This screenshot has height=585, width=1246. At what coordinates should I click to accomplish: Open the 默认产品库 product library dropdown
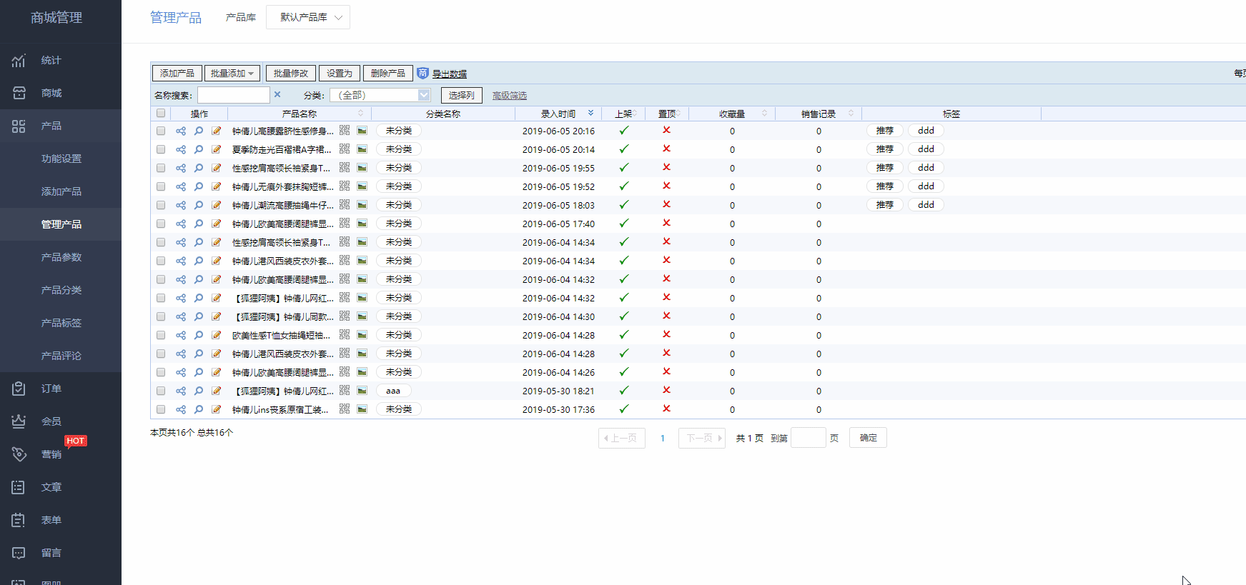[x=308, y=17]
